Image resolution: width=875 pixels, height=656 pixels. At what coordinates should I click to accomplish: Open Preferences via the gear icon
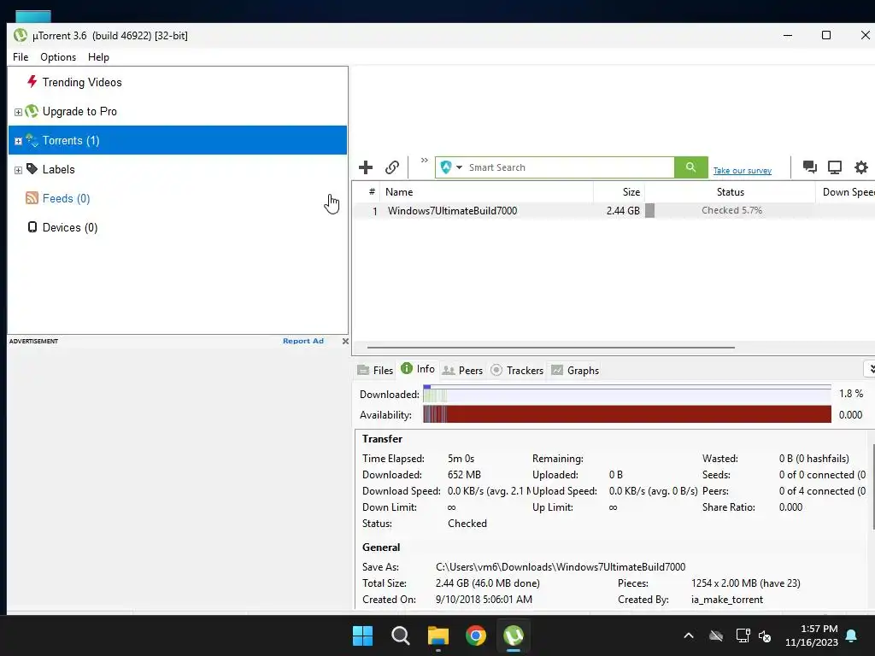[x=861, y=167]
